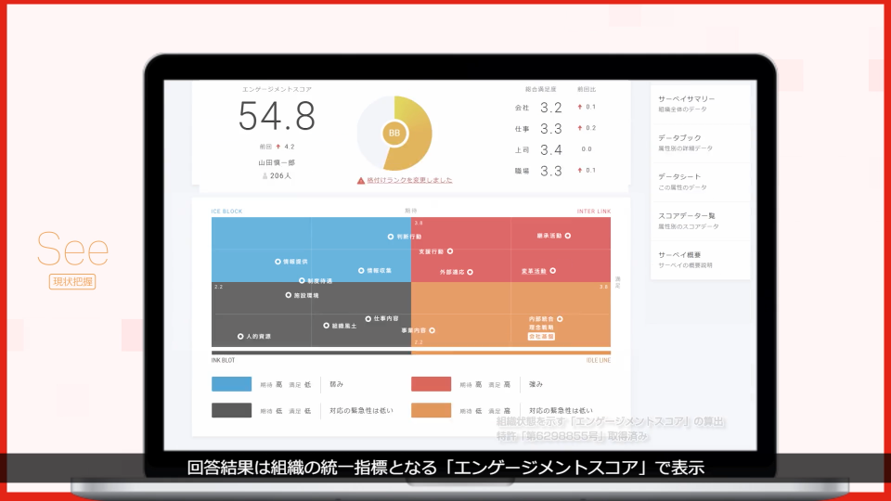
Task: Click the highlighted 会社基盤 label
Action: 541,337
